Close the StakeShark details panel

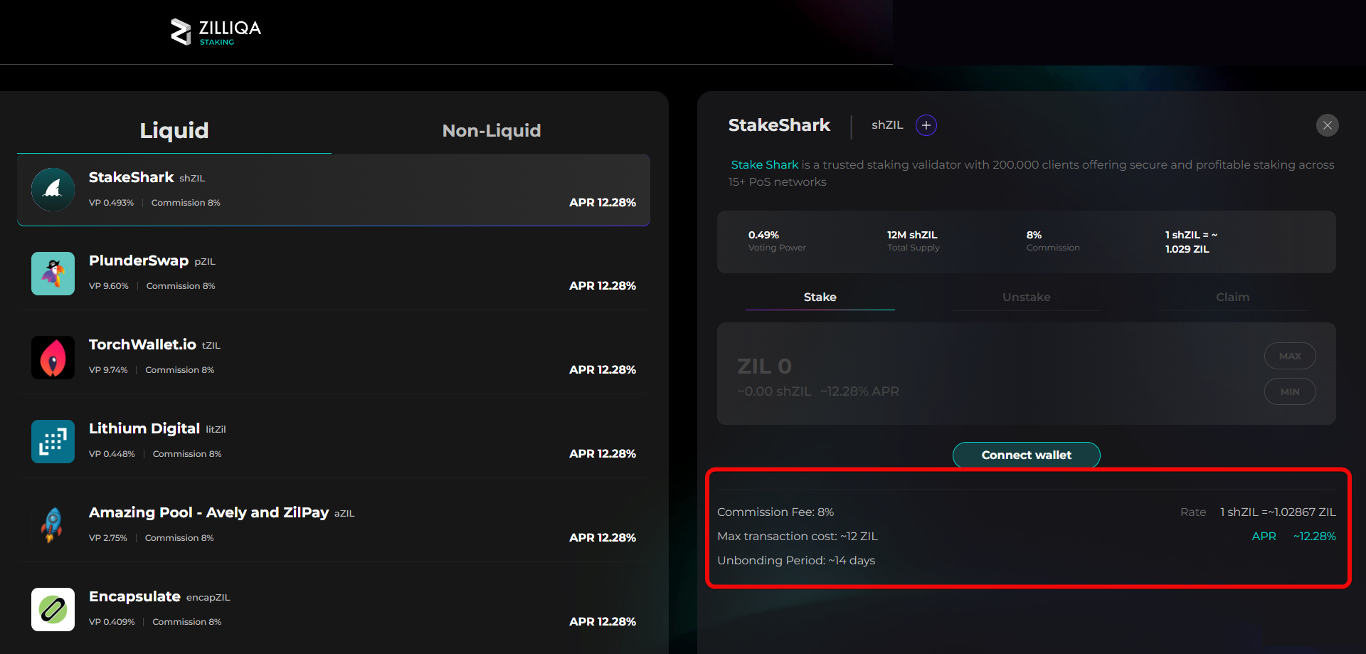pos(1327,125)
